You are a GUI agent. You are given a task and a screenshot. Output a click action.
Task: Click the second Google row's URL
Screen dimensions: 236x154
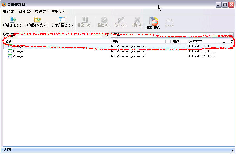[x=129, y=51]
